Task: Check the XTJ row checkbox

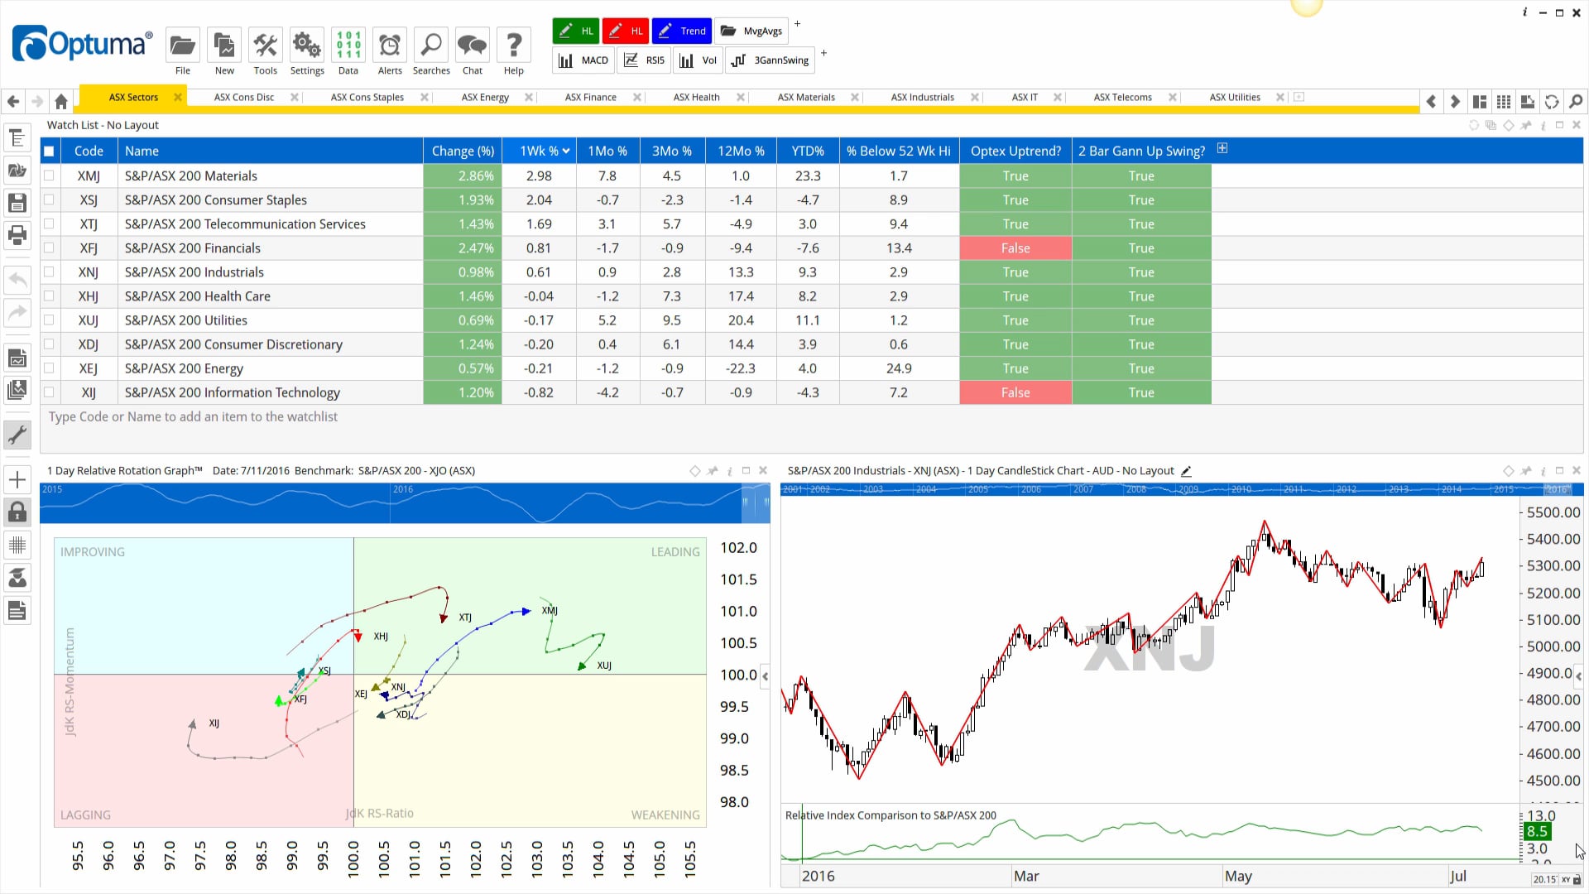Action: click(x=49, y=223)
